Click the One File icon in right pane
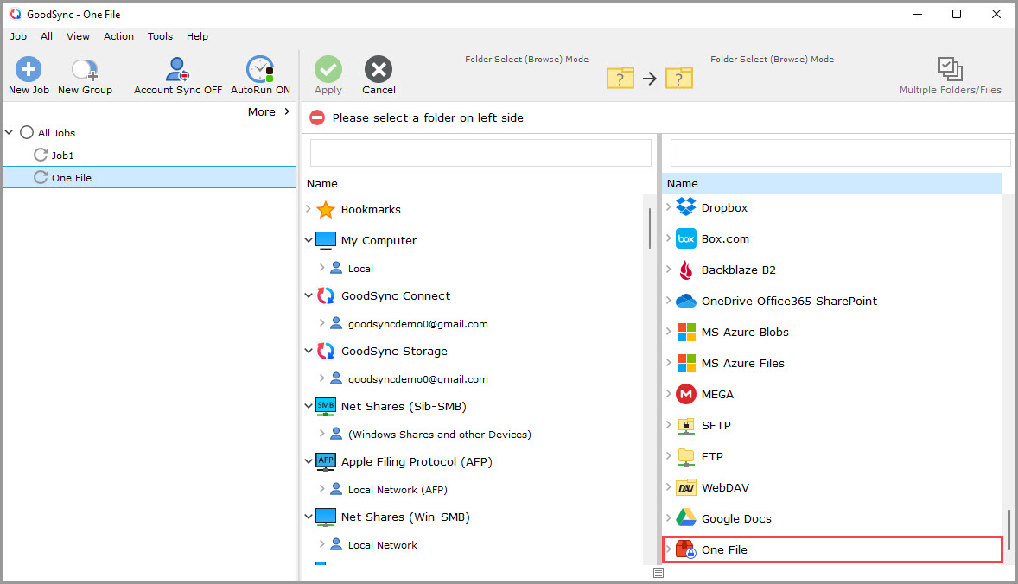The width and height of the screenshot is (1018, 584). click(685, 549)
